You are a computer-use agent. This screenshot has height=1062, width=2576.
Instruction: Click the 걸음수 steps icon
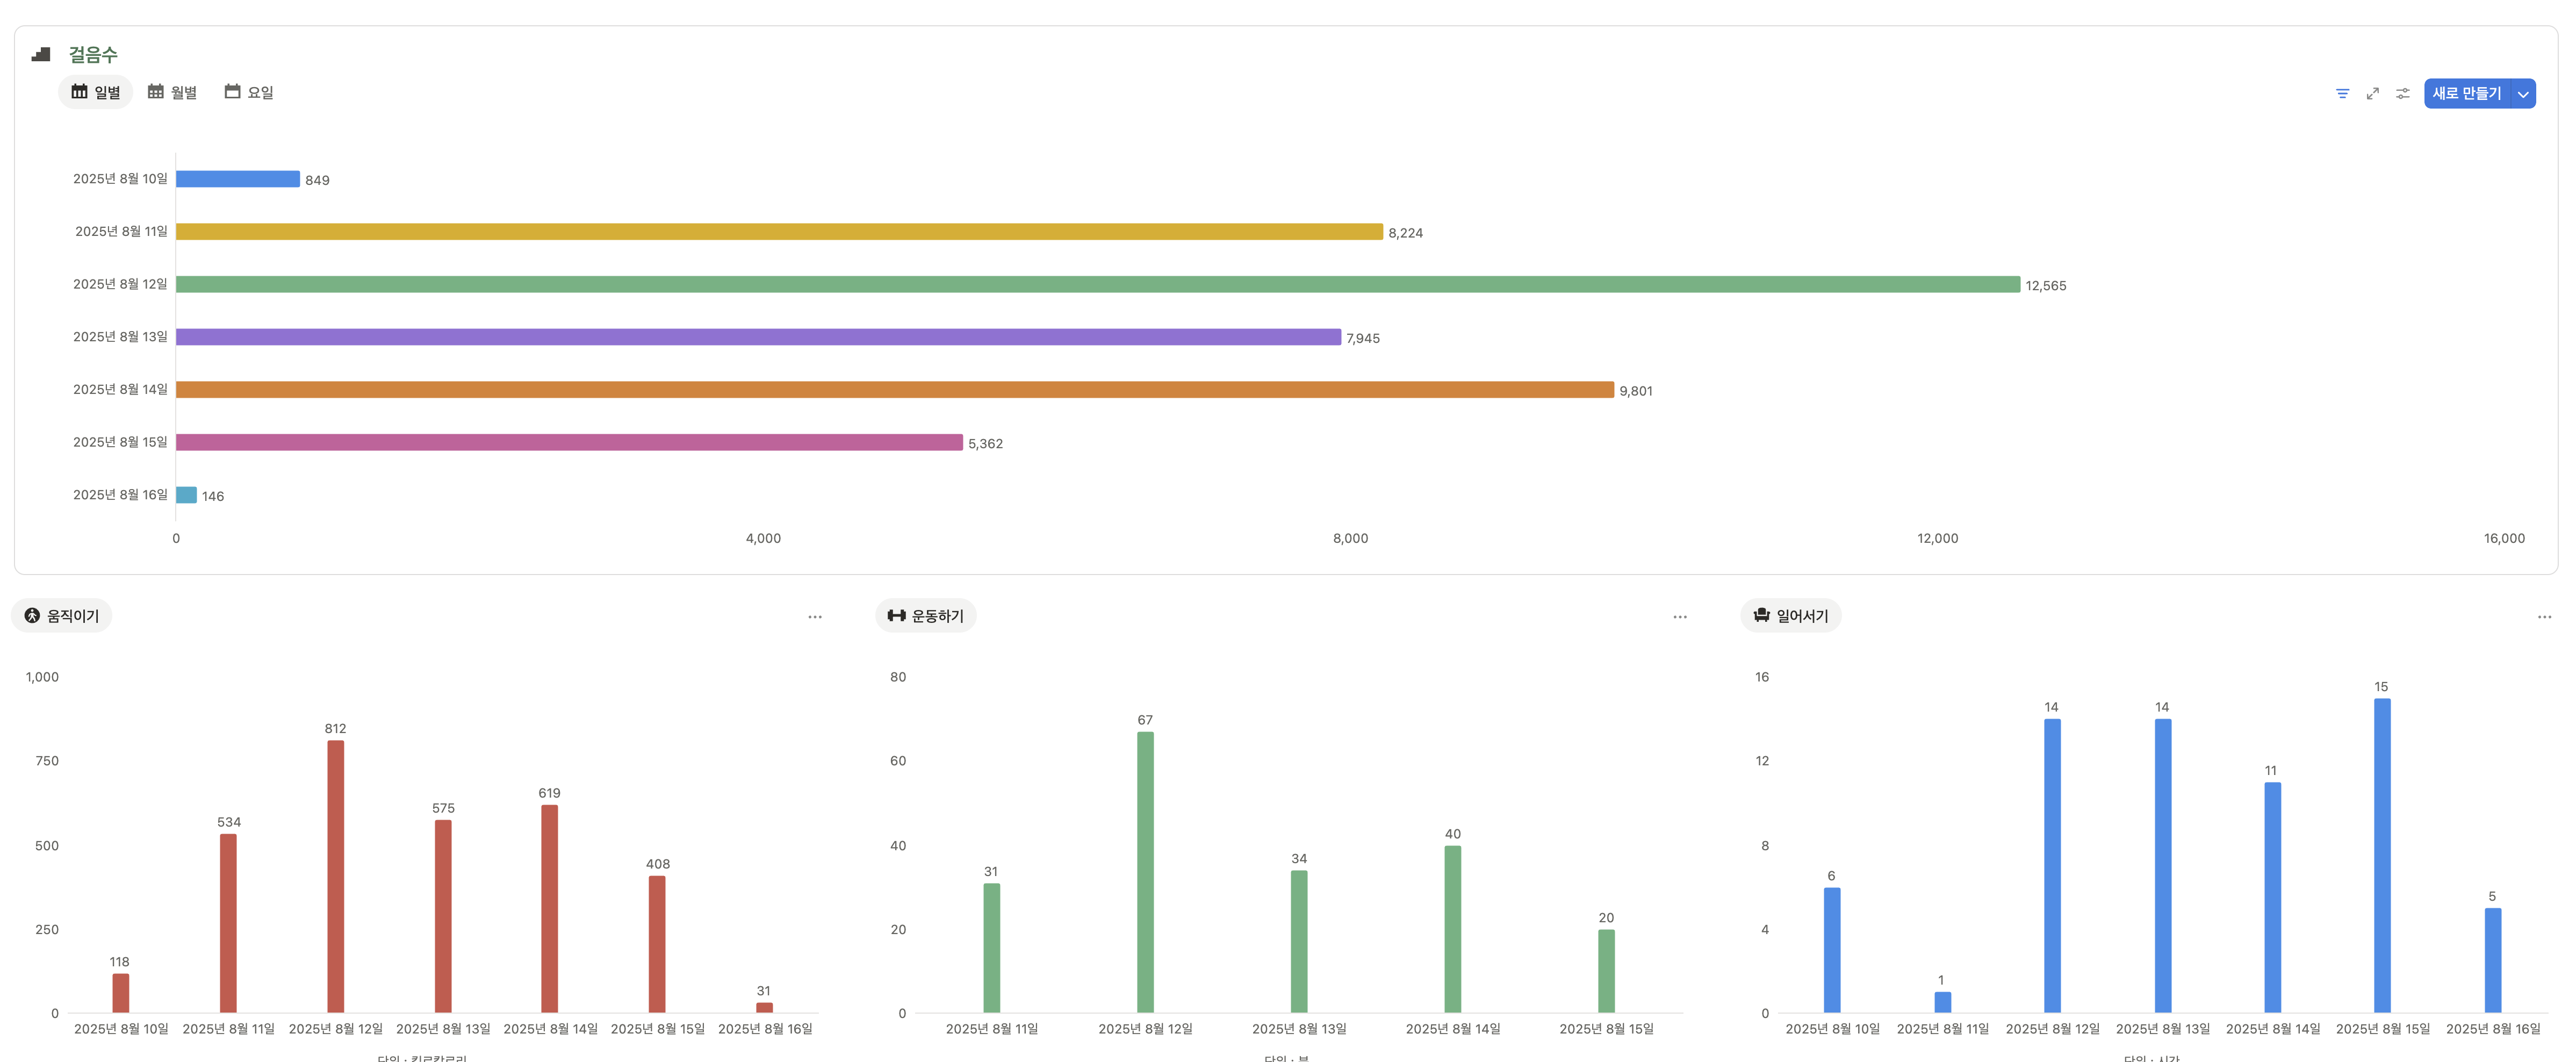[41, 54]
